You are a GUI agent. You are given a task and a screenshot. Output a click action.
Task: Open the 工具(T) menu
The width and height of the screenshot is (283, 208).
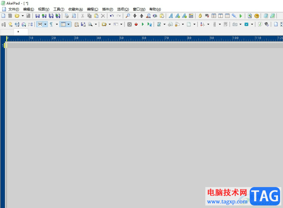click(x=59, y=9)
